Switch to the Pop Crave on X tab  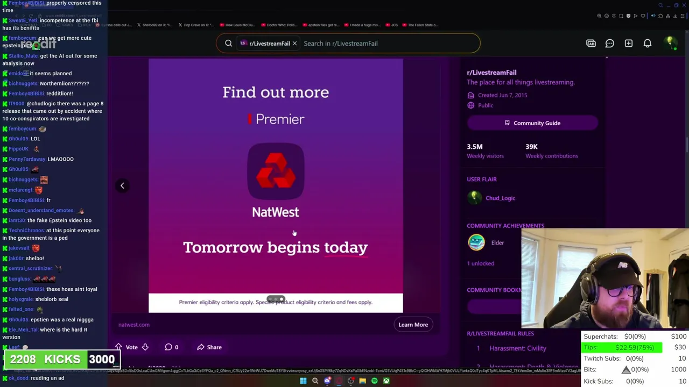(x=196, y=25)
